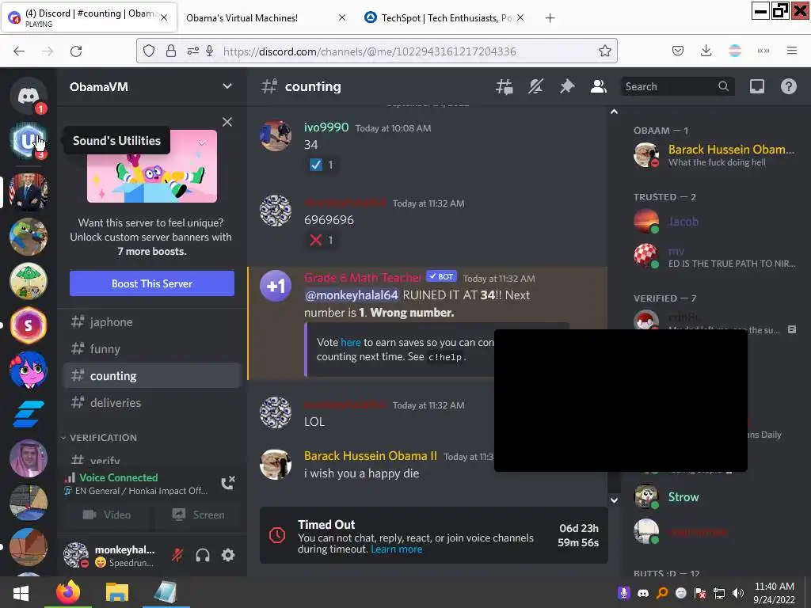The width and height of the screenshot is (811, 608).
Task: Open a new browser tab
Action: [x=550, y=18]
